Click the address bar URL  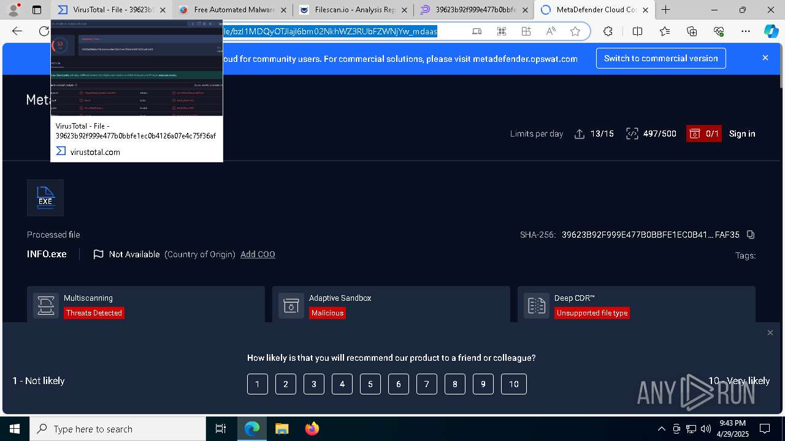(x=330, y=31)
